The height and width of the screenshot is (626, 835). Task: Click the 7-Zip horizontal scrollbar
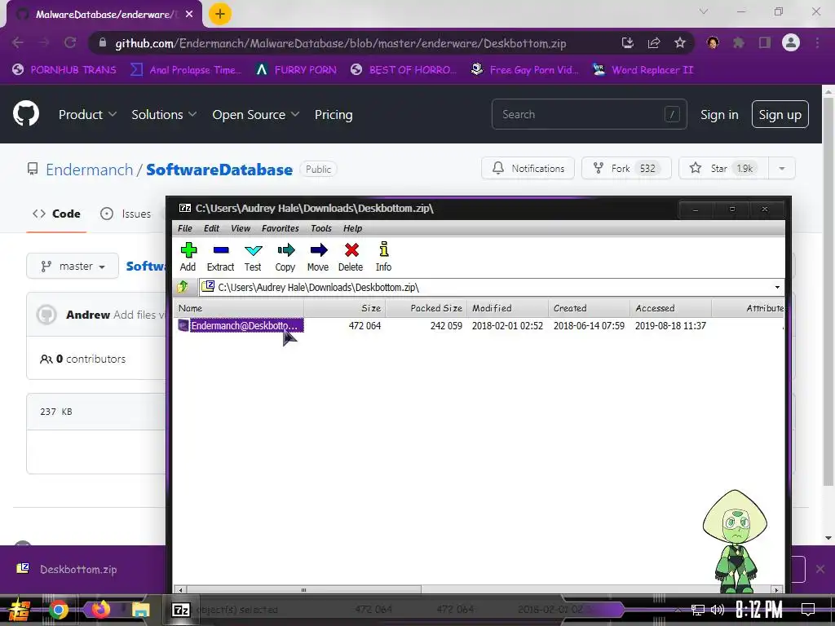[x=303, y=589]
